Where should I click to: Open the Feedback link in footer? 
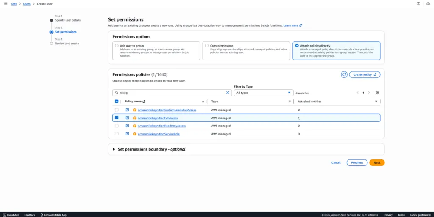pos(30,215)
